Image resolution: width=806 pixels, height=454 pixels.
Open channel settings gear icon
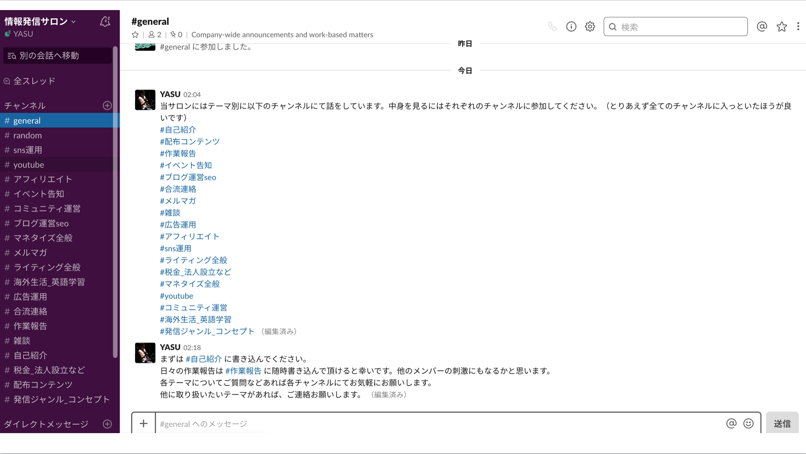[590, 27]
